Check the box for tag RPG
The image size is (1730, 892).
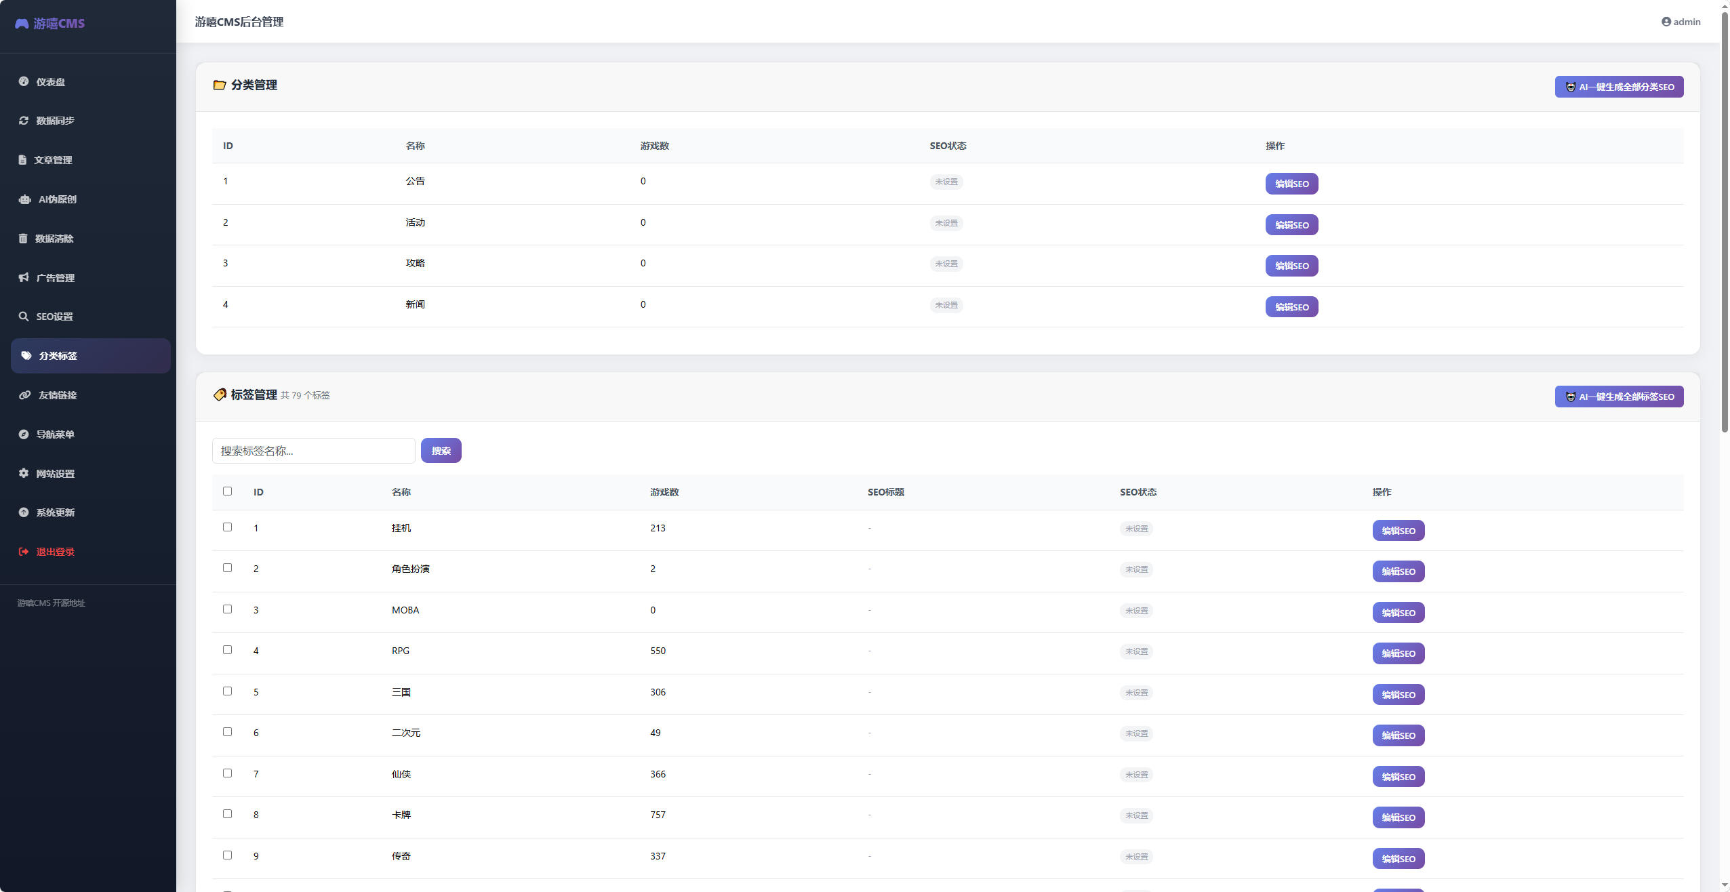click(227, 649)
